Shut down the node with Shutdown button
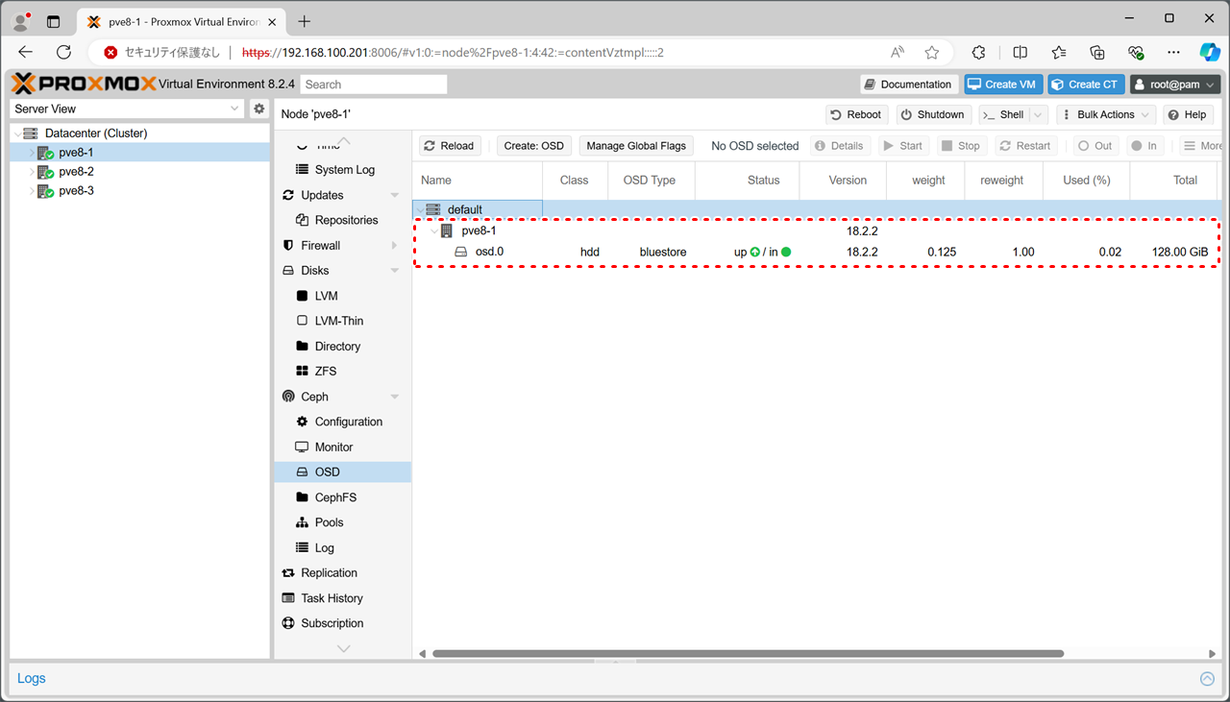 [932, 114]
